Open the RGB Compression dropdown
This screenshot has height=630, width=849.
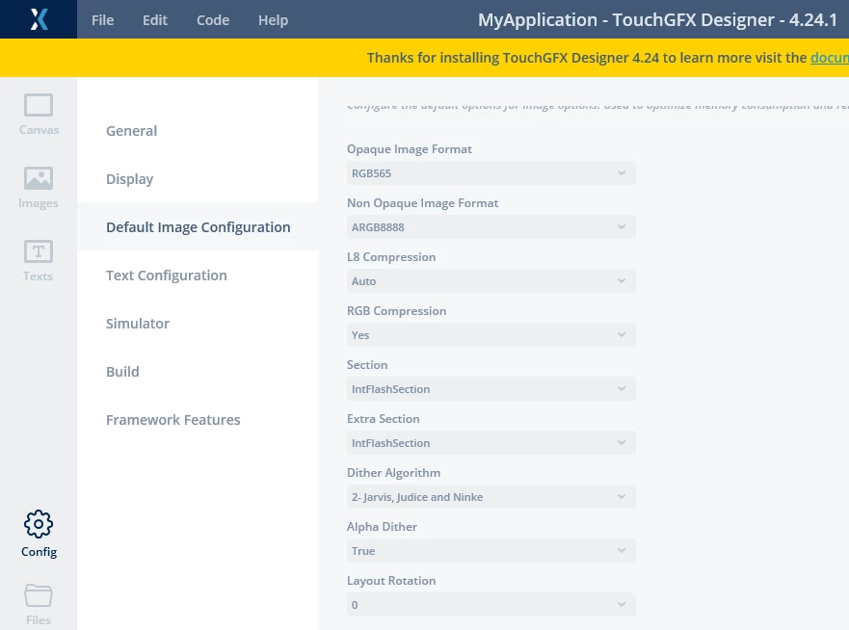491,335
